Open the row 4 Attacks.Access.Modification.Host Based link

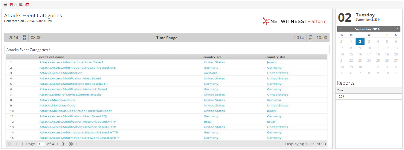70,78
